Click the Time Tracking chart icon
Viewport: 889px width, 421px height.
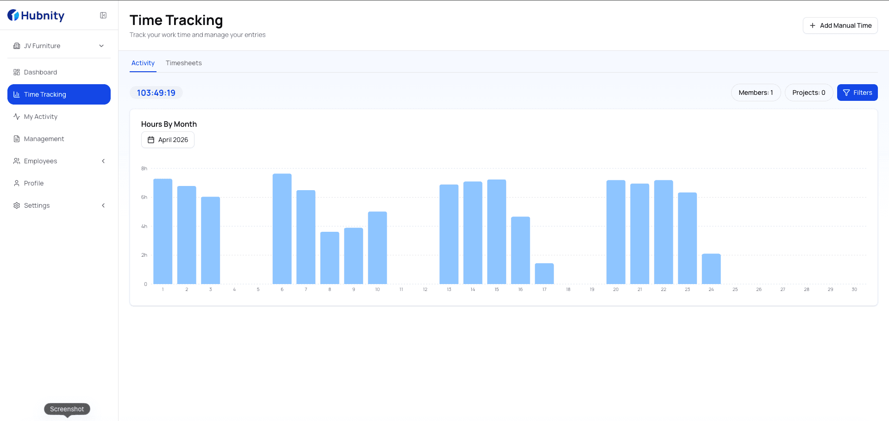[16, 94]
